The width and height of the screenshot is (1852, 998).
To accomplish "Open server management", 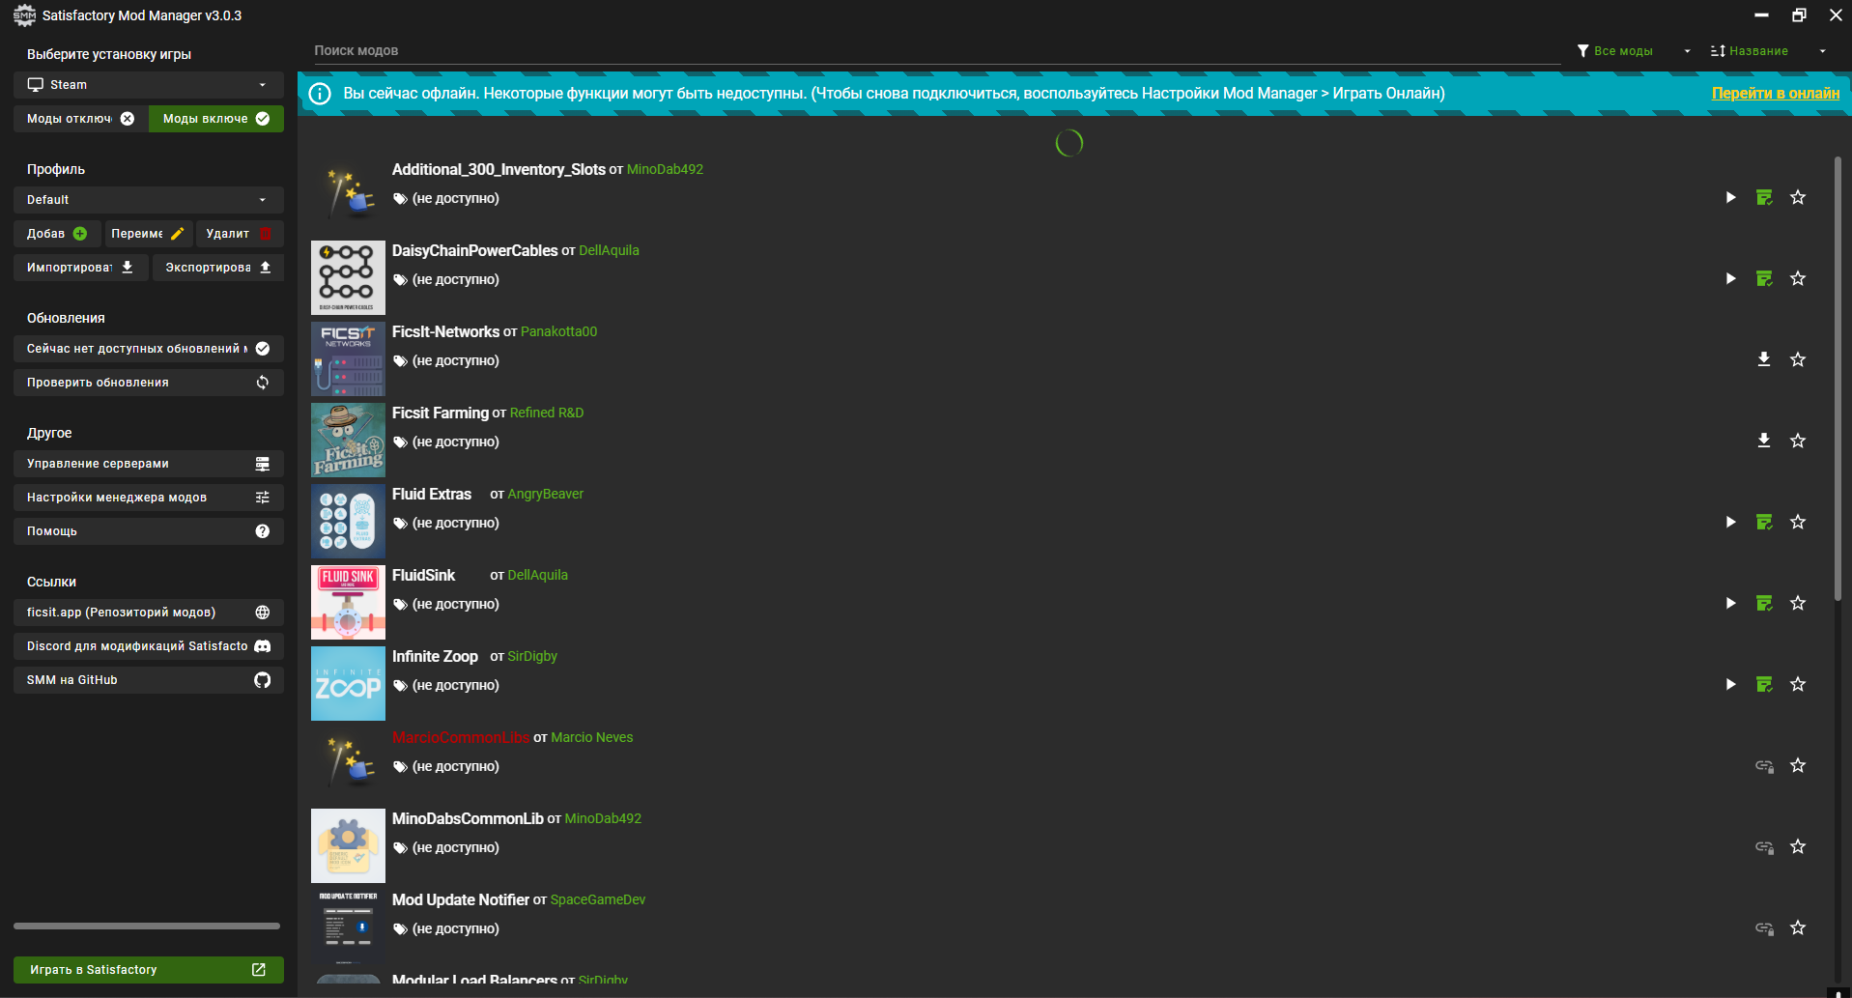I will [149, 464].
